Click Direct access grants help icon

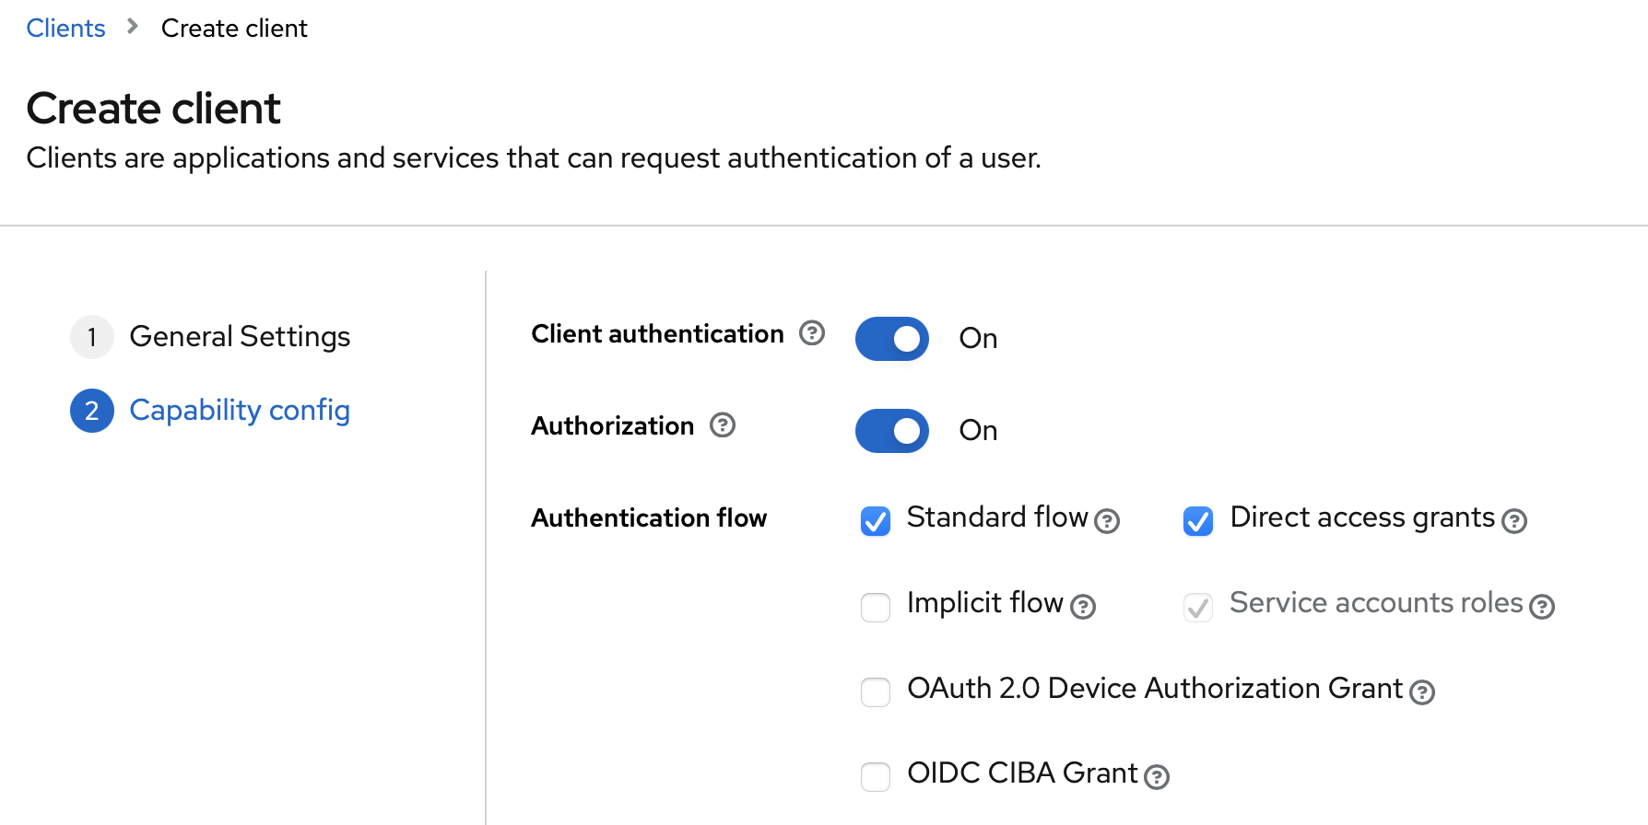pyautogui.click(x=1514, y=521)
